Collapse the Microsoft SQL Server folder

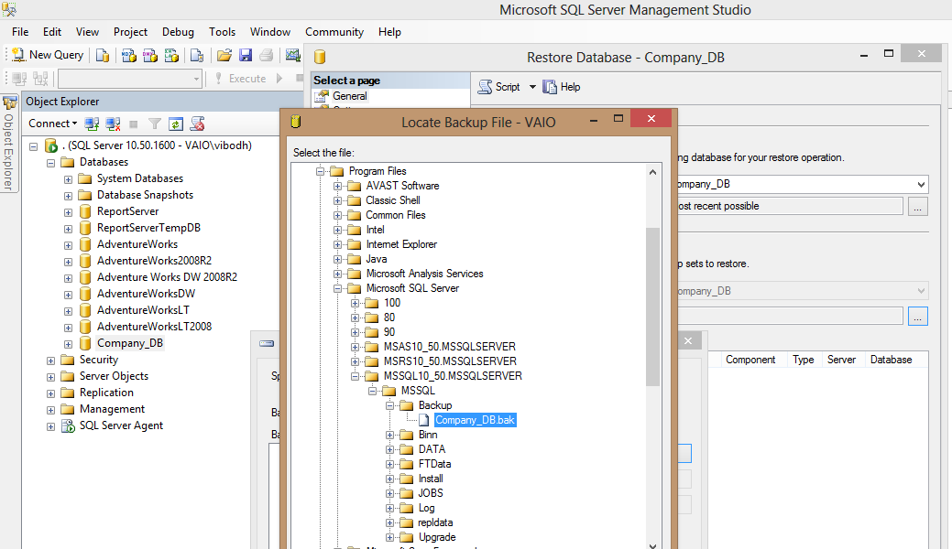338,288
